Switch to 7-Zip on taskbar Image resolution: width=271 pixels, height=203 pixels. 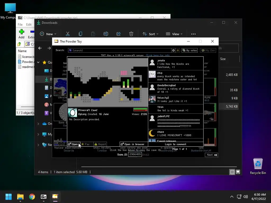click(x=44, y=197)
